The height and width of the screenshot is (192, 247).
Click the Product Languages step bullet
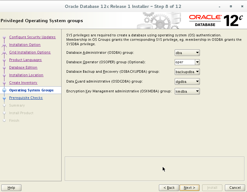[x=4, y=60]
